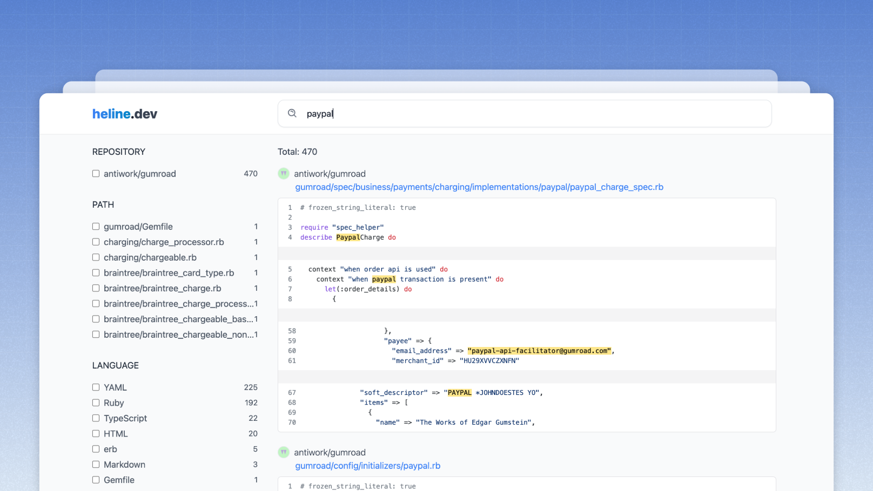Screen dimensions: 873x491
Task: Filter results by YAML language
Action: [x=96, y=387]
